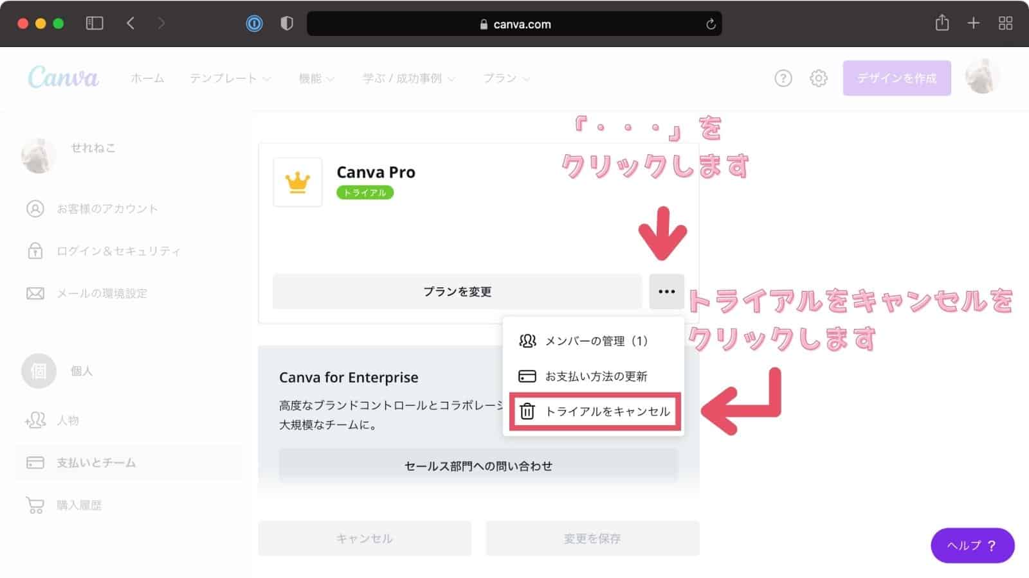Screen dimensions: 1029x578
Task: Open ログイン&セキュリティ in sidebar
Action: 103,251
